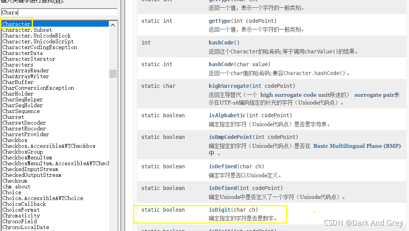The width and height of the screenshot is (409, 231).
Task: Select CharsetProvider entry
Action: [26, 134]
